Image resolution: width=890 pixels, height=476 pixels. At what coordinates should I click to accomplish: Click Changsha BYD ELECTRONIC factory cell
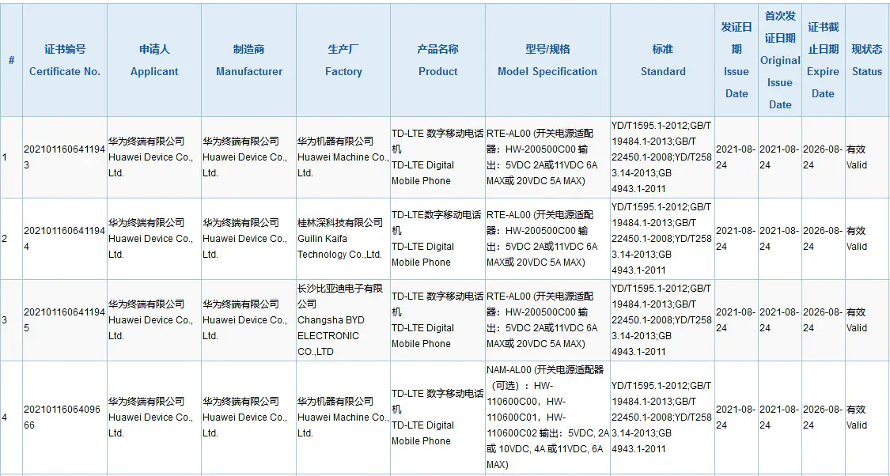[343, 320]
